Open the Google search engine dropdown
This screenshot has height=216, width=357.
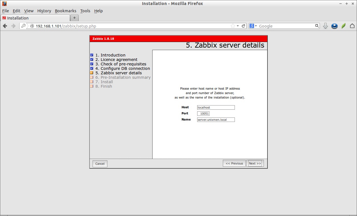point(254,26)
